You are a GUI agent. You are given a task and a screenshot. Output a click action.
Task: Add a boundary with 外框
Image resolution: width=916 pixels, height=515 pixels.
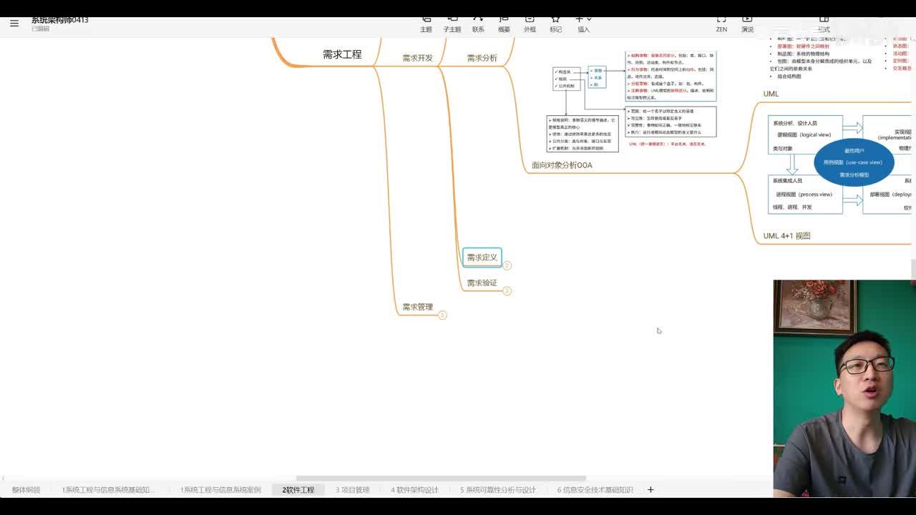(530, 24)
